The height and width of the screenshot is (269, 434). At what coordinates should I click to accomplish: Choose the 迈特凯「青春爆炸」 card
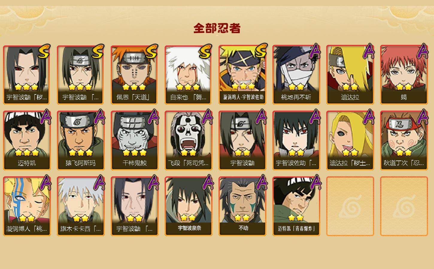pos(296,206)
